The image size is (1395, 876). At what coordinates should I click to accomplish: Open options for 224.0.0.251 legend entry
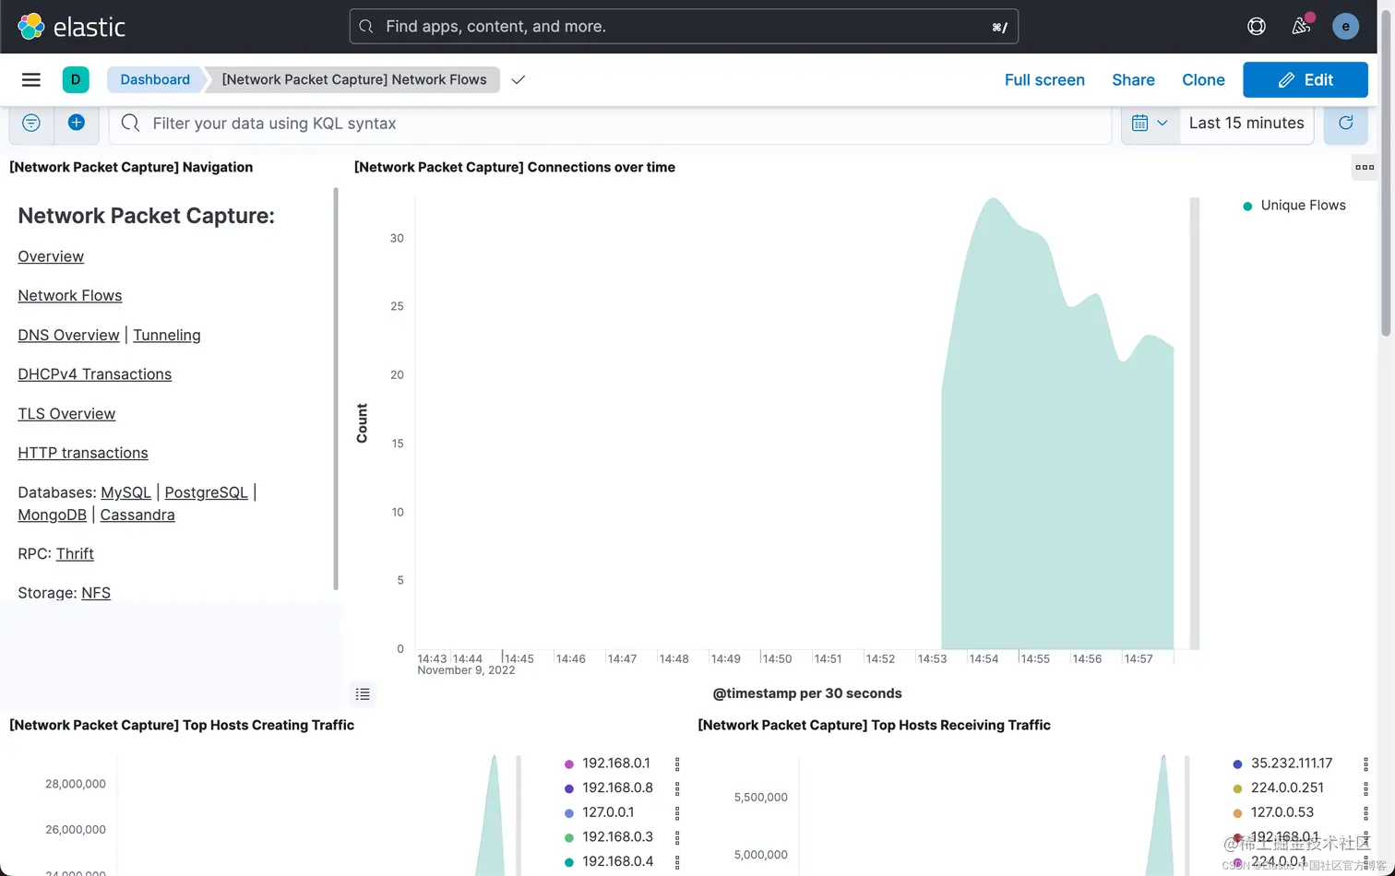1366,788
